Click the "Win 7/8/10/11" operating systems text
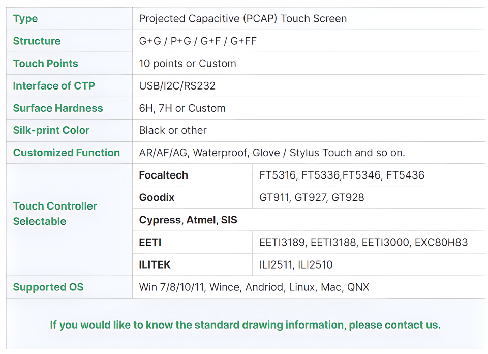 [x=172, y=287]
